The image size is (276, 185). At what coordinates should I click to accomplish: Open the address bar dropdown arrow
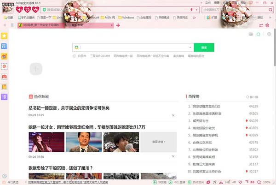196,10
